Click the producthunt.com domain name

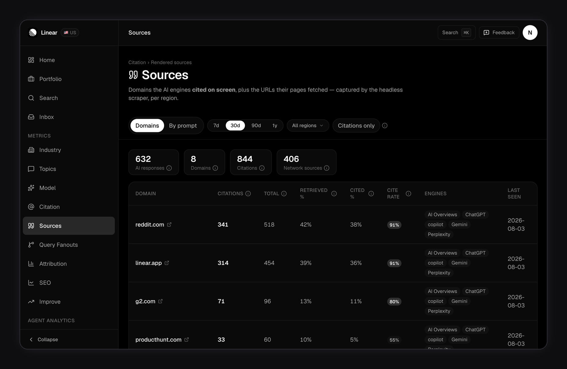tap(158, 339)
